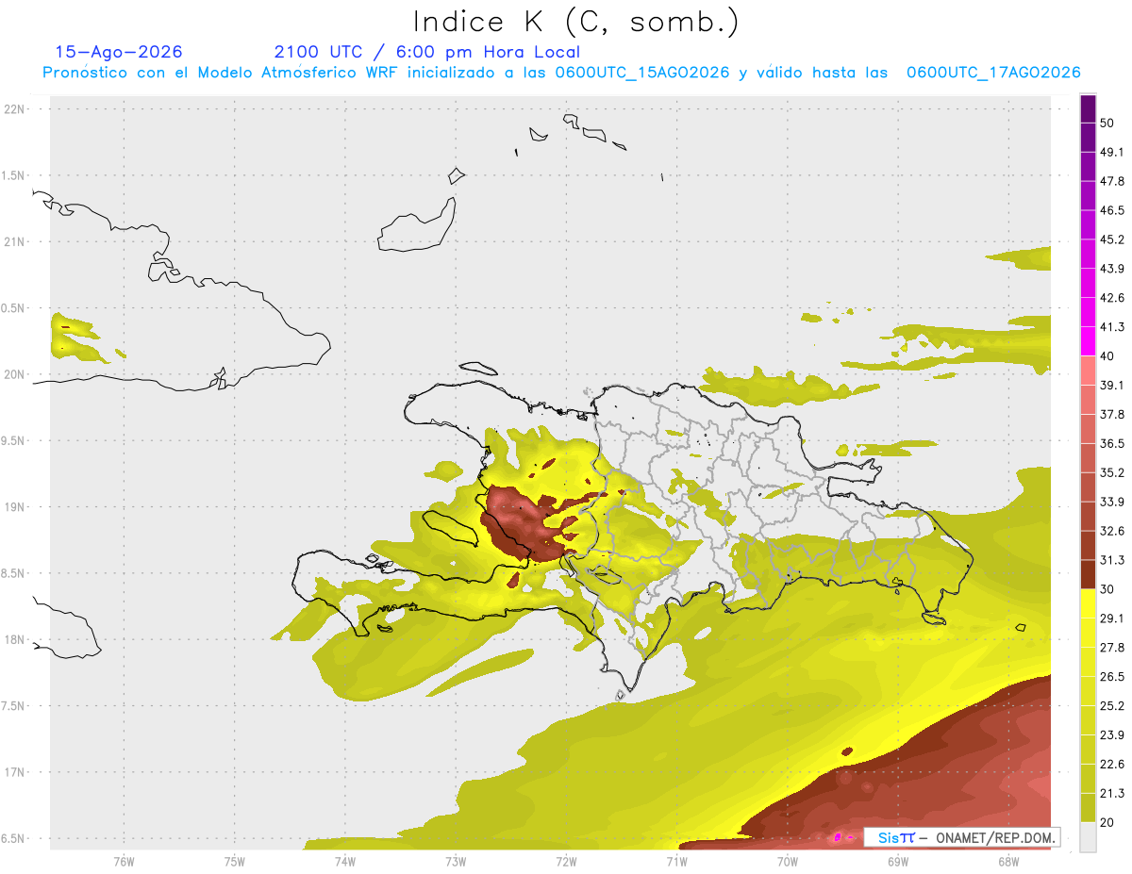This screenshot has height=874, width=1132.
Task: Click the '26.5' color scale value
Action: (1112, 677)
